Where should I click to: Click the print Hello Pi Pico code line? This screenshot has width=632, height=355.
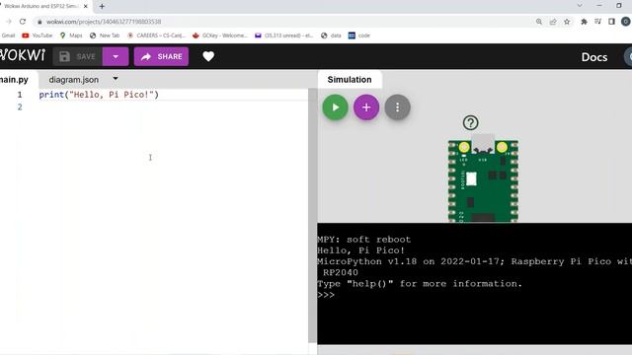tap(99, 95)
